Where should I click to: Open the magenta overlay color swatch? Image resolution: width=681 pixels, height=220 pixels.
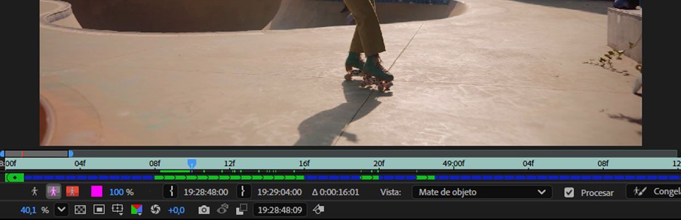tap(97, 192)
